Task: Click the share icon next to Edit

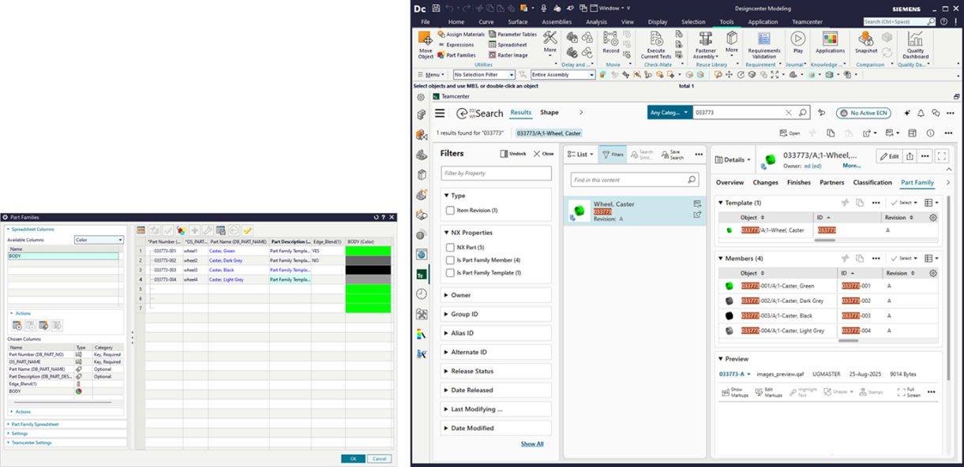Action: click(x=909, y=156)
